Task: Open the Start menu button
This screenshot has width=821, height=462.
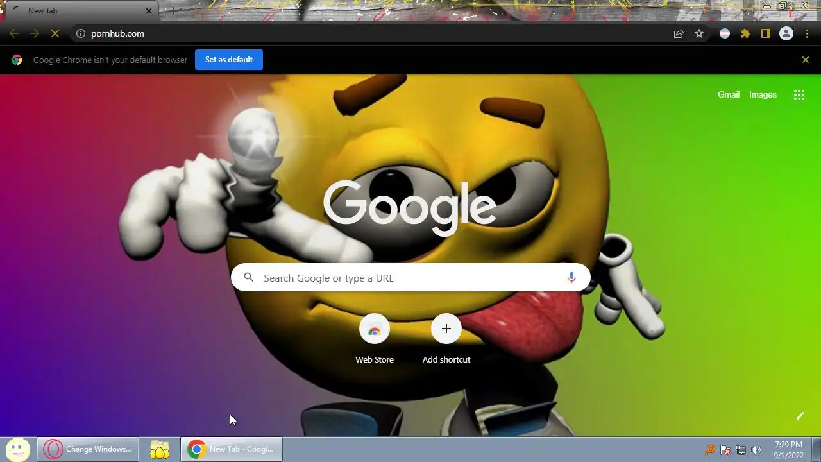Action: click(18, 449)
